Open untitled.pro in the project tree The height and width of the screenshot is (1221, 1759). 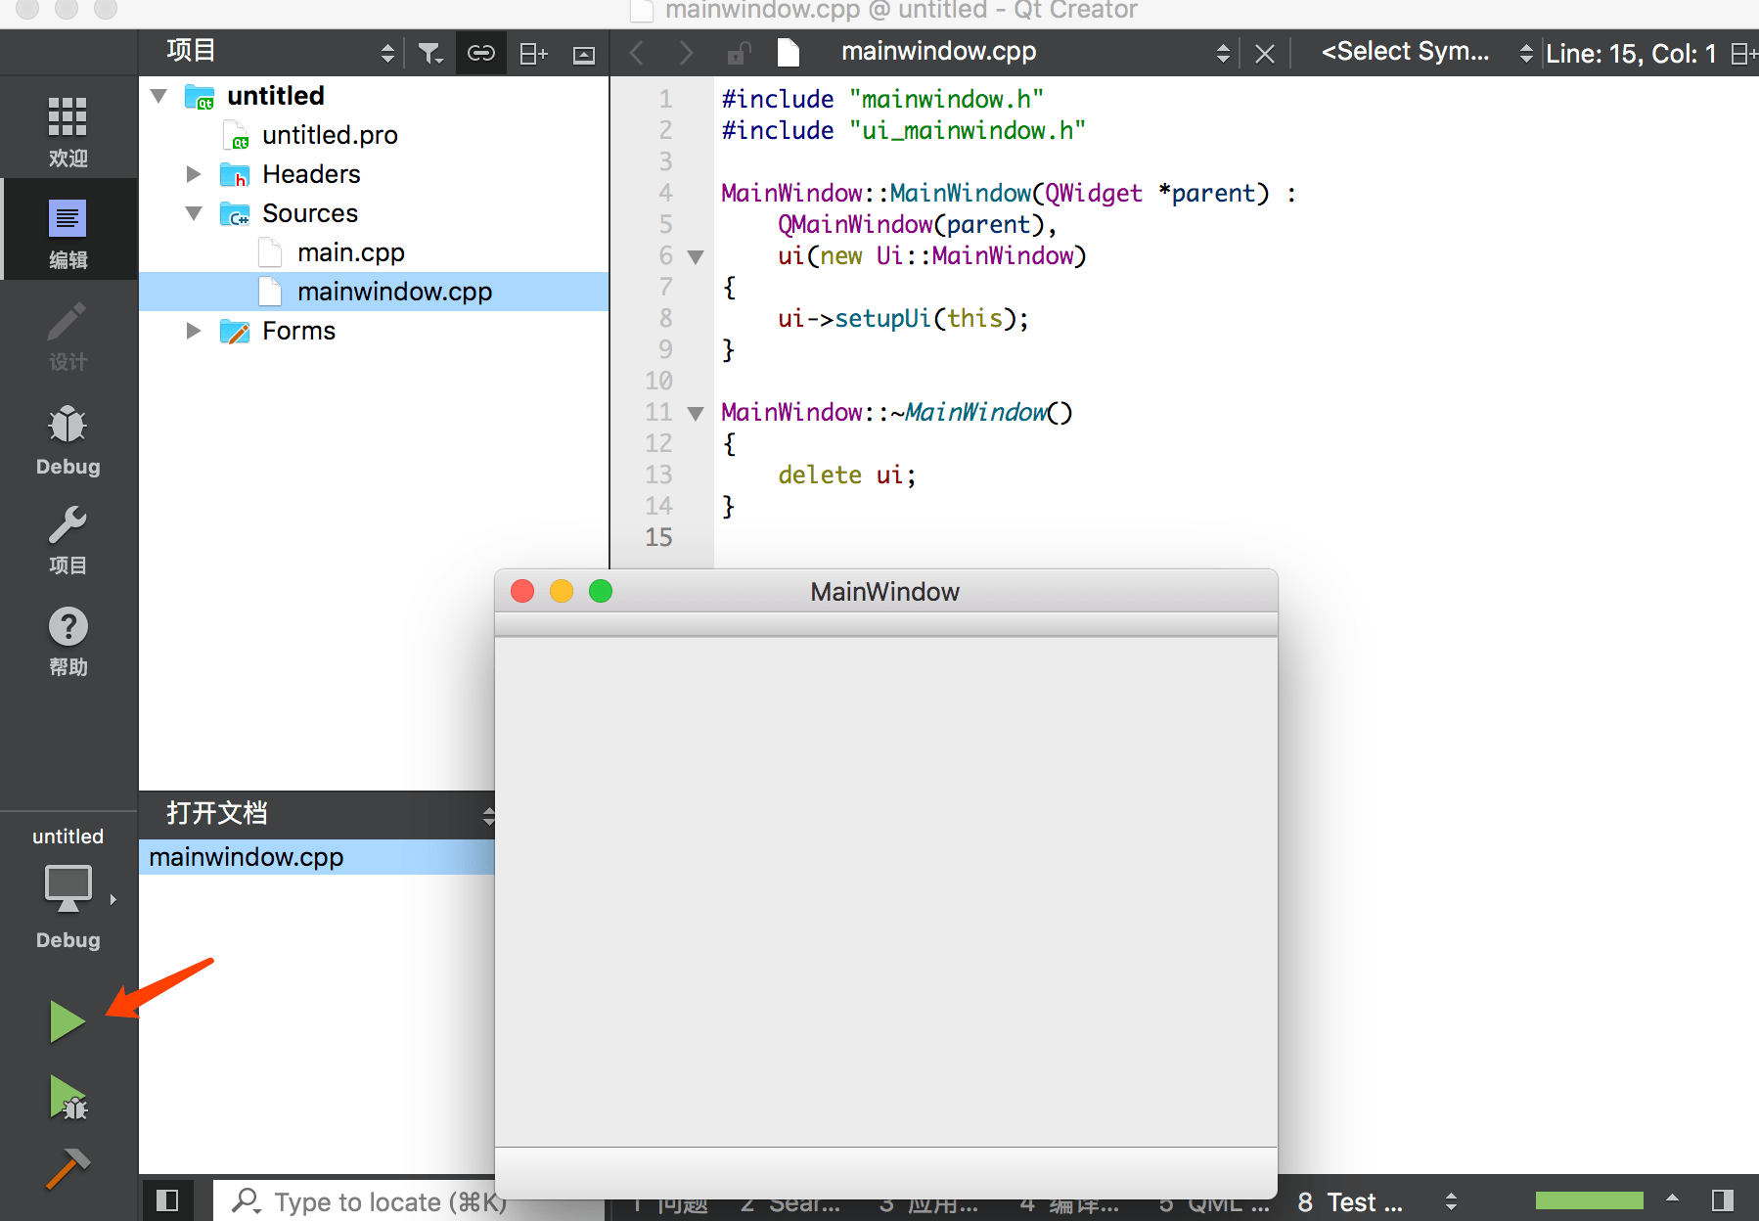pos(330,135)
